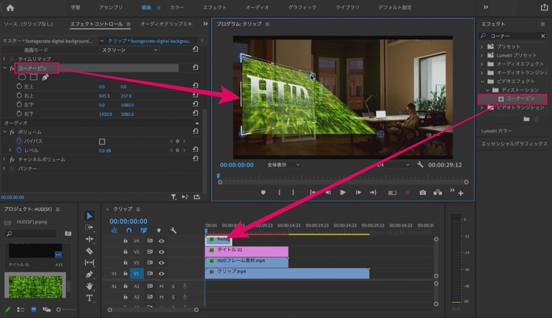552x318 pixels.
Task: Open the Lumetri カラー panel
Action: [497, 131]
